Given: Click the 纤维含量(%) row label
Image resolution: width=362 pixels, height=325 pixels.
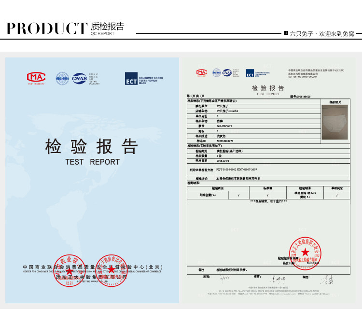Looking at the screenshot, I should (208, 195).
